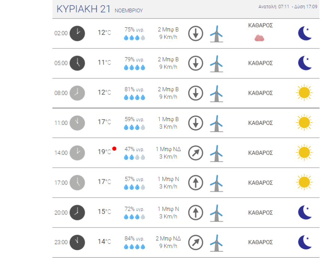Click the ΚΑΘΑΡΟΣ label in the 11:00 row
Viewport: 330px width, 258px height.
pyautogui.click(x=260, y=123)
